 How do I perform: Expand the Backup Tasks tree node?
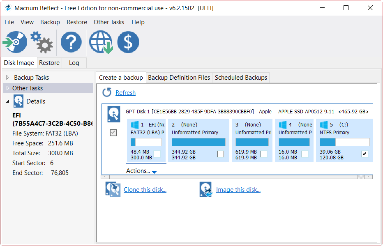[7, 78]
